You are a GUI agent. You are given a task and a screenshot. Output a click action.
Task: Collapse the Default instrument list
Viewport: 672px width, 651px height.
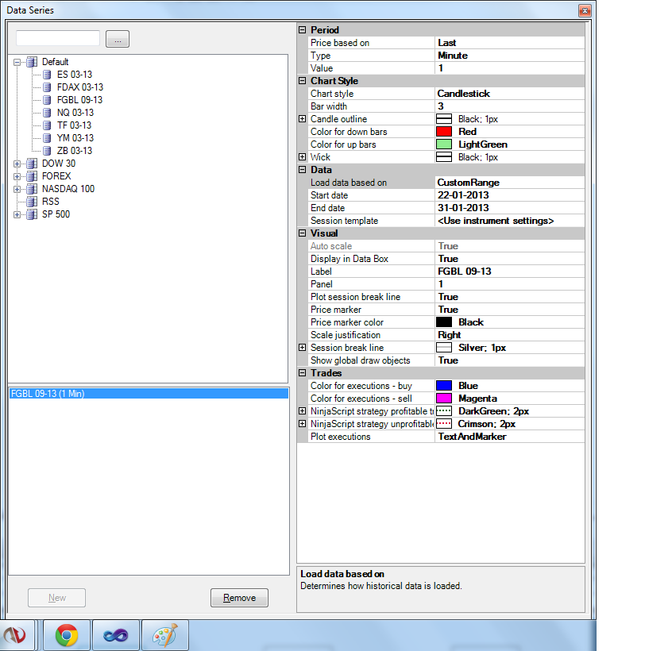tap(17, 62)
